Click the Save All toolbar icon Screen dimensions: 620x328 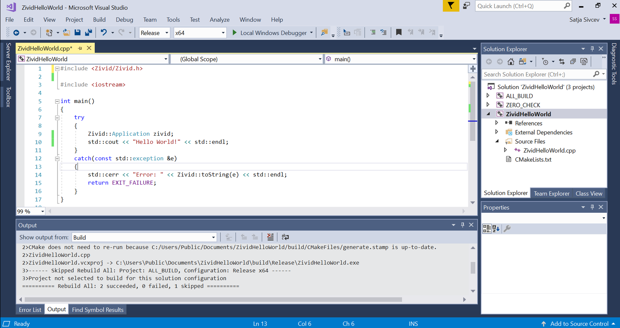point(88,33)
